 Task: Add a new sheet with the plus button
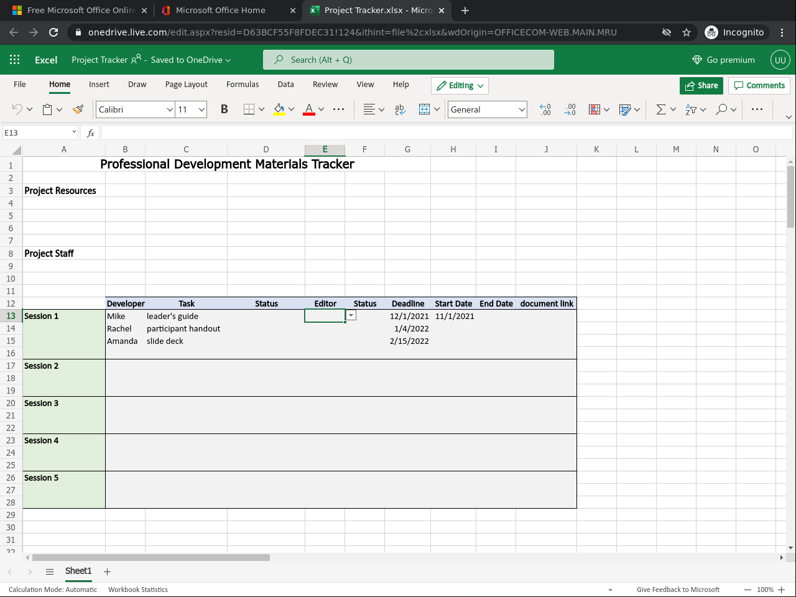[106, 571]
